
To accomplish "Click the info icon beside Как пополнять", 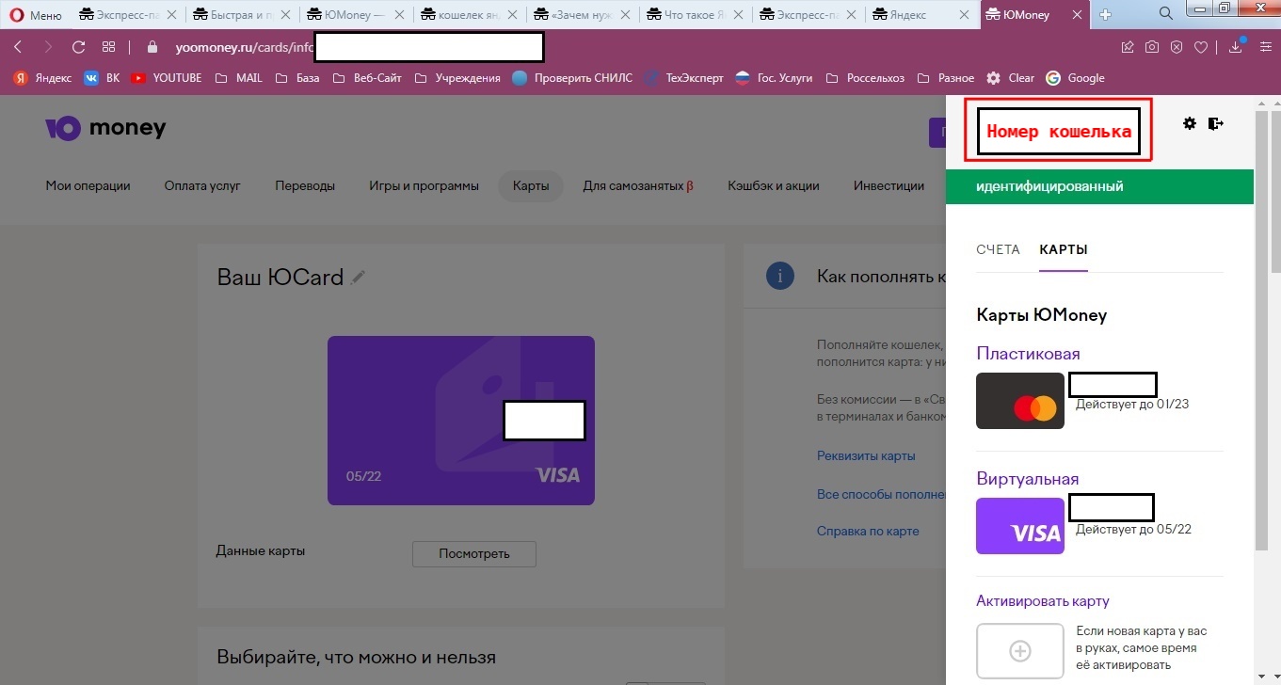I will point(779,276).
